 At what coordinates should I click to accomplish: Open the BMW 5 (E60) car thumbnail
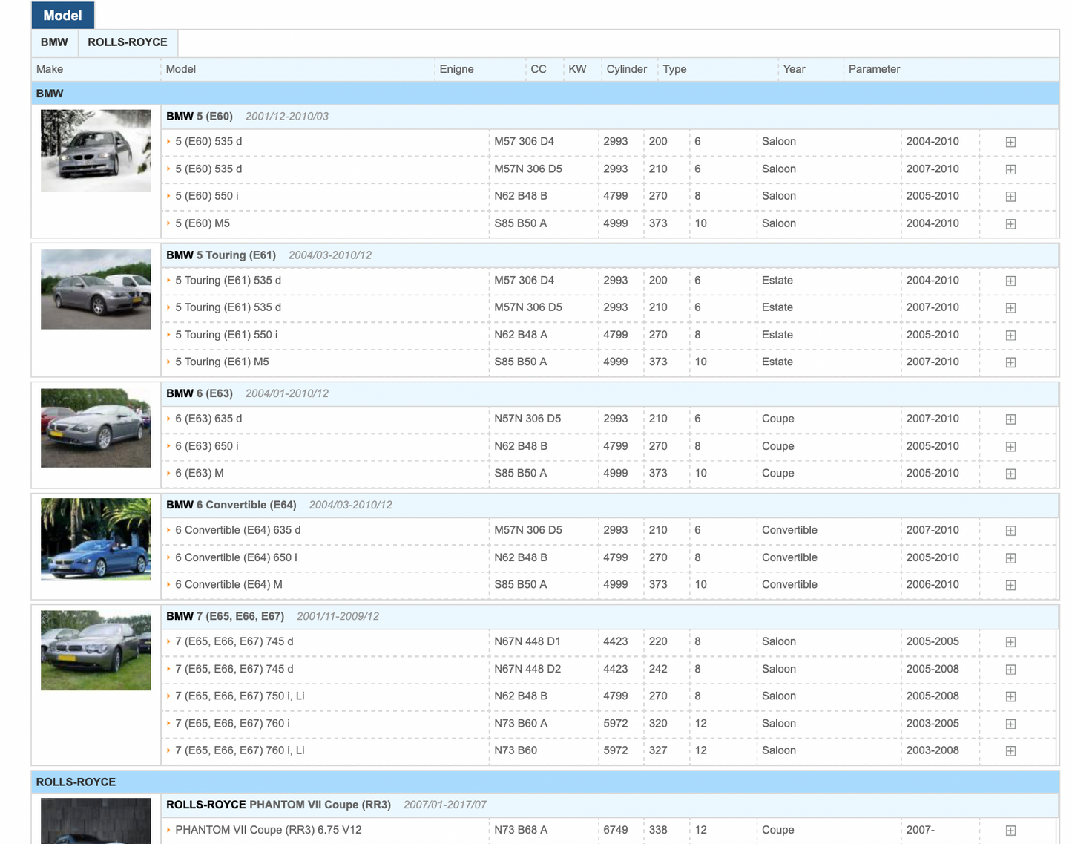(96, 151)
